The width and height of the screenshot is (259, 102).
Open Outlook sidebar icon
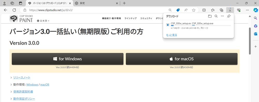coord(256,34)
